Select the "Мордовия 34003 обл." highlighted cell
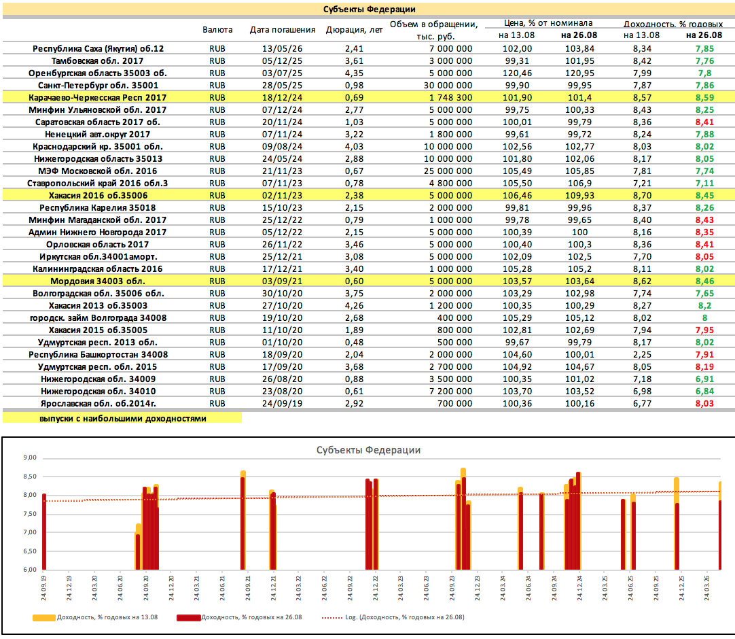 98,281
